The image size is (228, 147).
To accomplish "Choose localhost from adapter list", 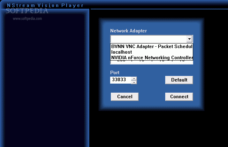I will click(x=152, y=52).
